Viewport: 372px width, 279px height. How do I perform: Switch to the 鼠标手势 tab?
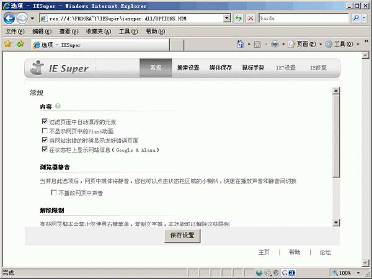click(x=253, y=68)
